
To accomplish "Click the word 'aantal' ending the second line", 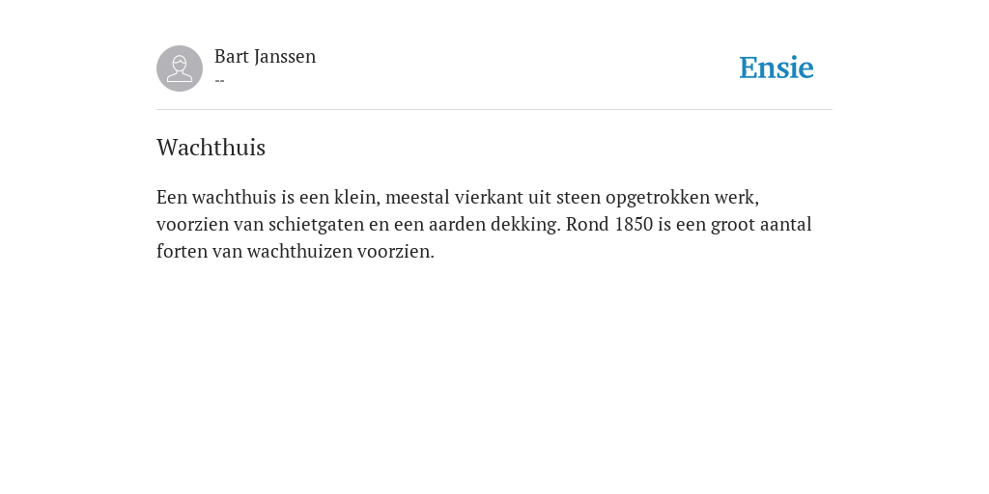I will point(786,224).
